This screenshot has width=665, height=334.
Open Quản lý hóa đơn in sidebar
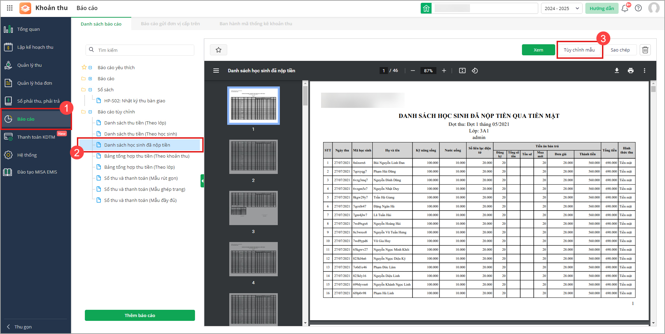pyautogui.click(x=35, y=83)
